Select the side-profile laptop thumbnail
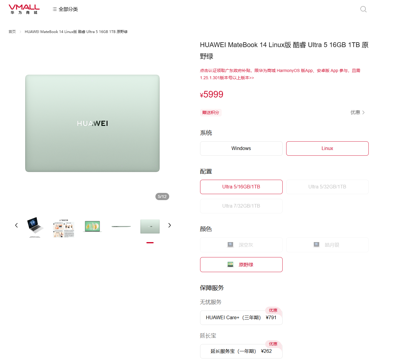 coord(121,226)
